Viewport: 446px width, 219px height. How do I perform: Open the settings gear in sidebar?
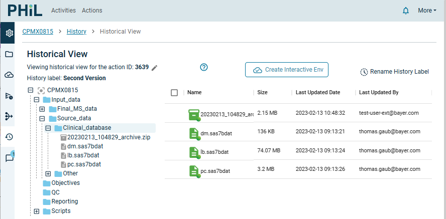[9, 33]
